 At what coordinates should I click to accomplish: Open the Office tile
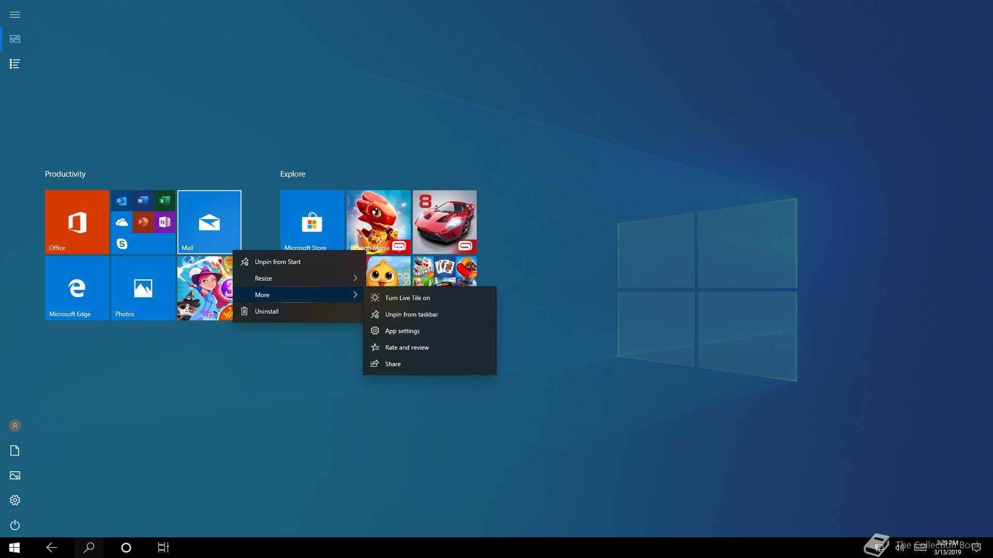click(77, 222)
